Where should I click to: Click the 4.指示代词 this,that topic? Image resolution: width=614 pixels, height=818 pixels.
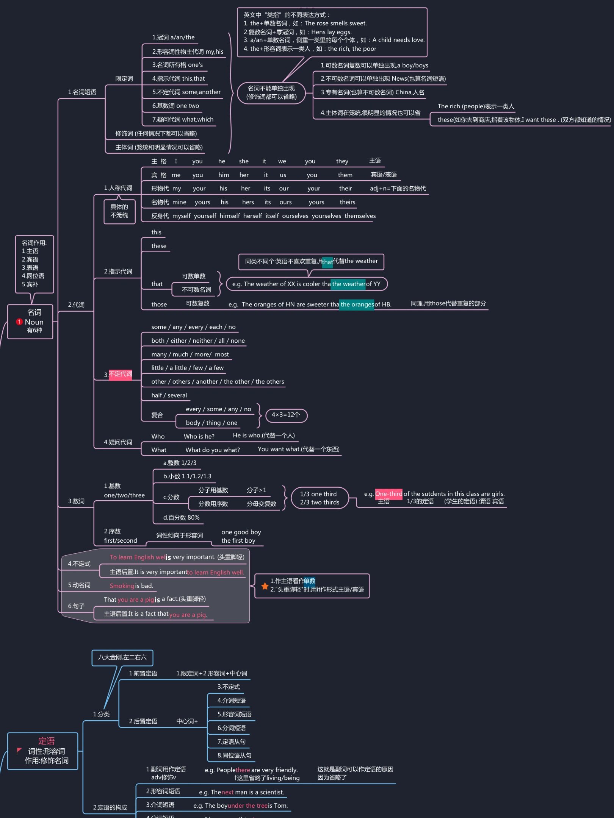178,78
